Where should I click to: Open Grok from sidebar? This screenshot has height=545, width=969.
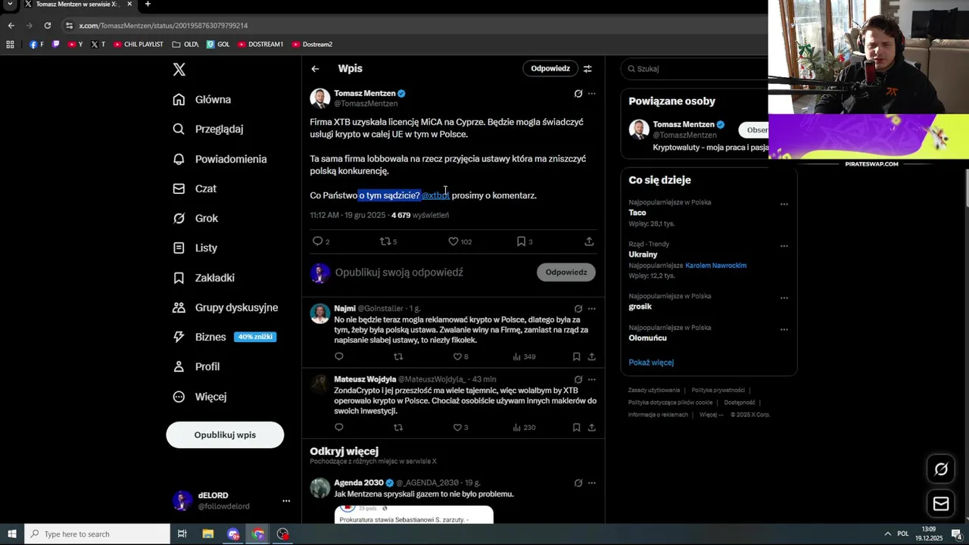(195, 218)
